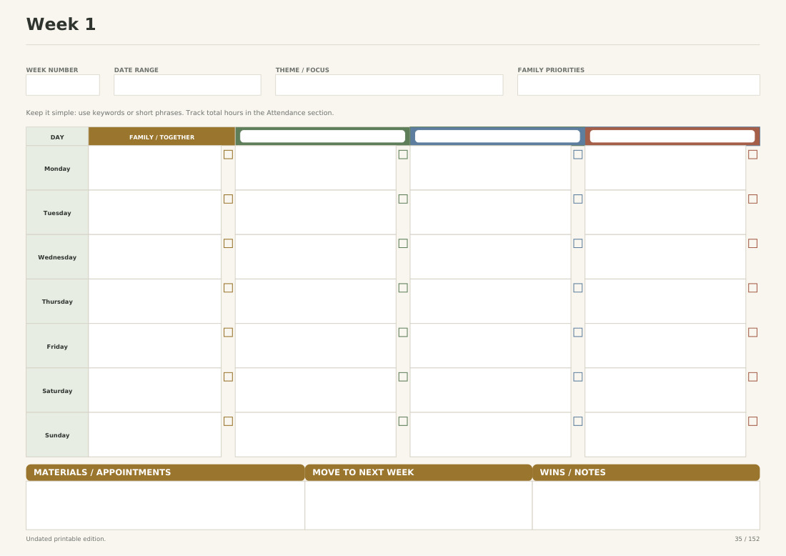Check Wednesday's red column checkbox

pyautogui.click(x=753, y=243)
